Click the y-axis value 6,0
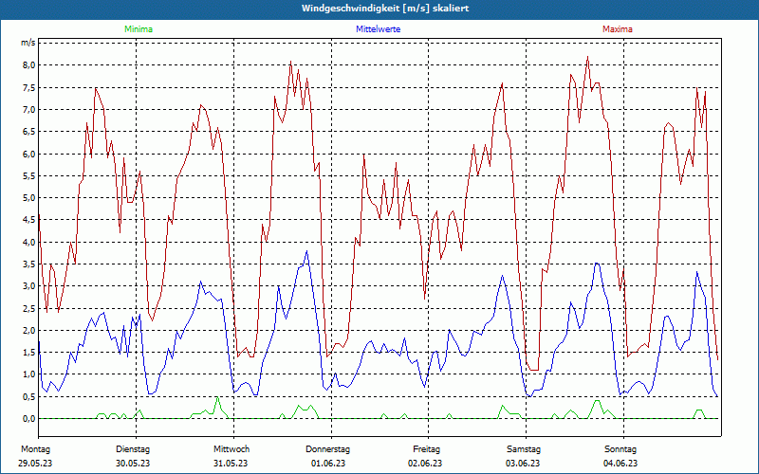 tap(28, 154)
